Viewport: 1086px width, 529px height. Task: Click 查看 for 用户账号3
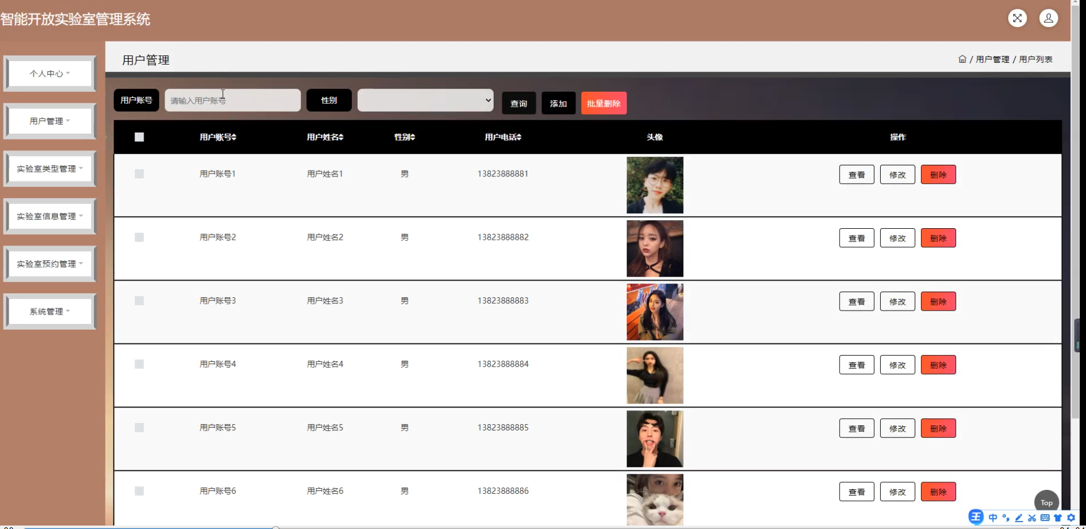tap(856, 301)
